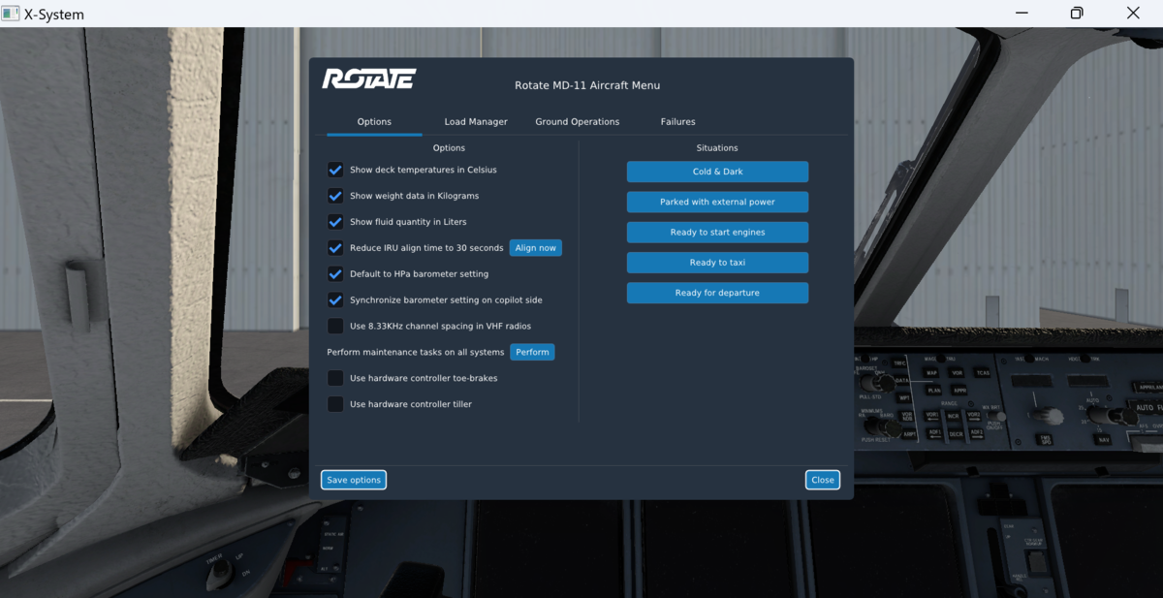Viewport: 1163px width, 598px height.
Task: Push the VOR2 pointer button
Action: 974,416
